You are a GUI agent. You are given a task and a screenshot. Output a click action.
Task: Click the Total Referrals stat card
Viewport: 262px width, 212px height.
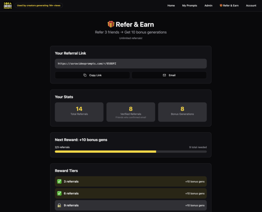pyautogui.click(x=79, y=112)
